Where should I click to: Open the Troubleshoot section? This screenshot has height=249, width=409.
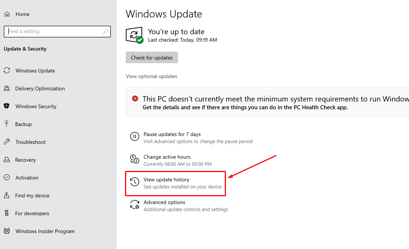(31, 142)
